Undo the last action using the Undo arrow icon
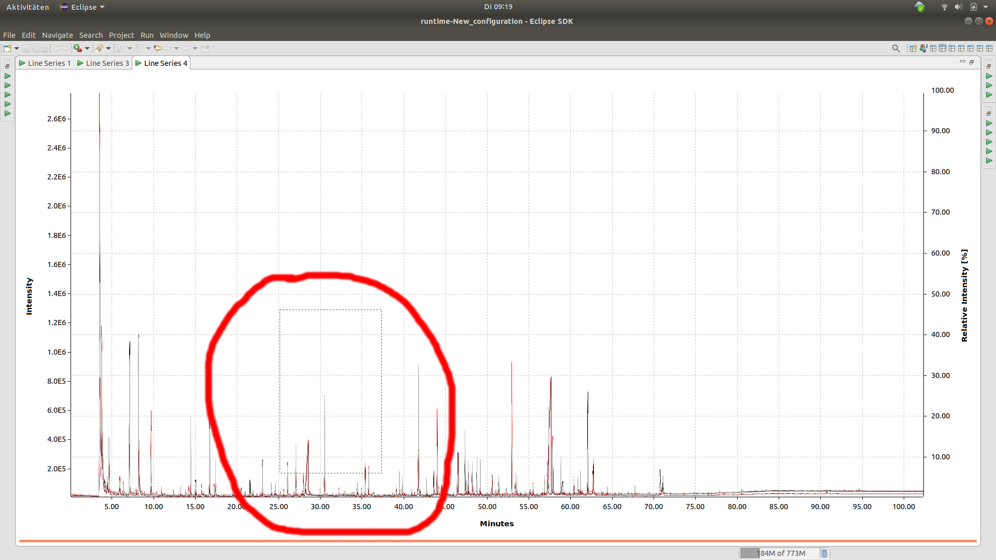This screenshot has width=996, height=560. pos(58,48)
